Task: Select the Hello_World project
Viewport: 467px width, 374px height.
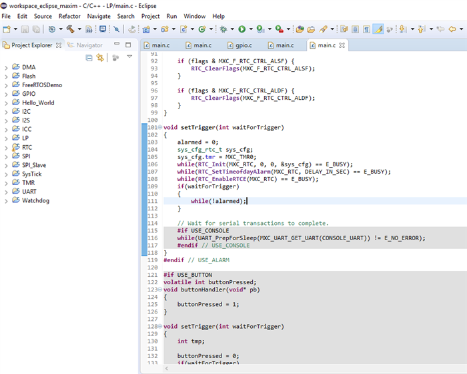Action: [37, 102]
